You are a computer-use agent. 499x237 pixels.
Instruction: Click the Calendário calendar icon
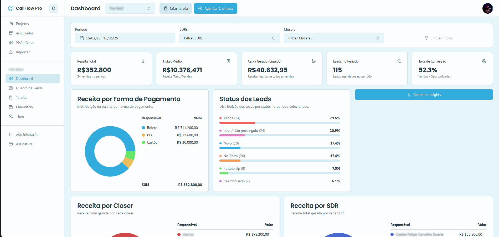click(11, 107)
